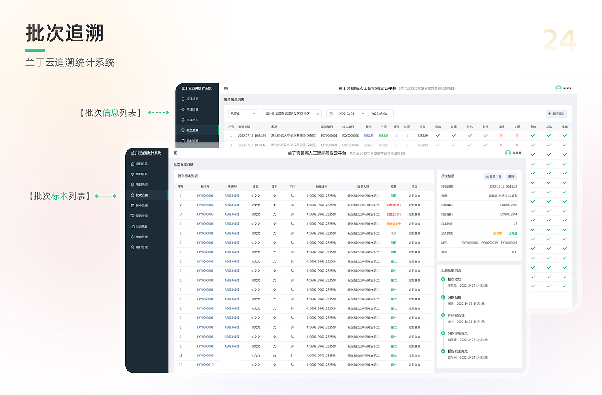This screenshot has width=602, height=395.
Task: Click 报告发送完成 timeline check icon
Action: point(443,351)
